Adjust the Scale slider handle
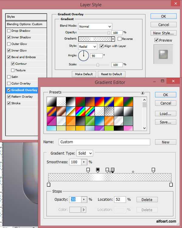This screenshot has width=182, height=228. tap(98, 65)
